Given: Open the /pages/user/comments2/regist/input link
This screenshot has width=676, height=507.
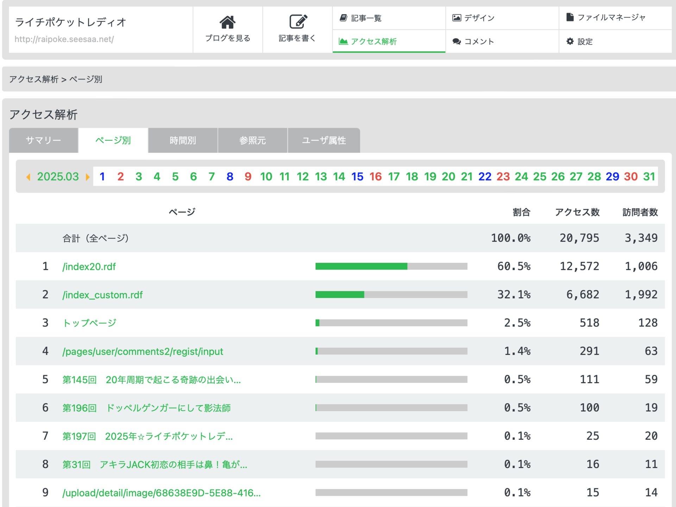Looking at the screenshot, I should coord(143,351).
